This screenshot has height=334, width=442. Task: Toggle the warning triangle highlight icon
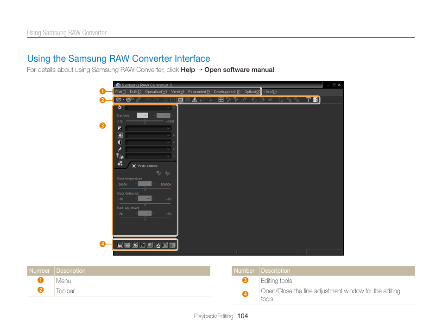coord(195,100)
